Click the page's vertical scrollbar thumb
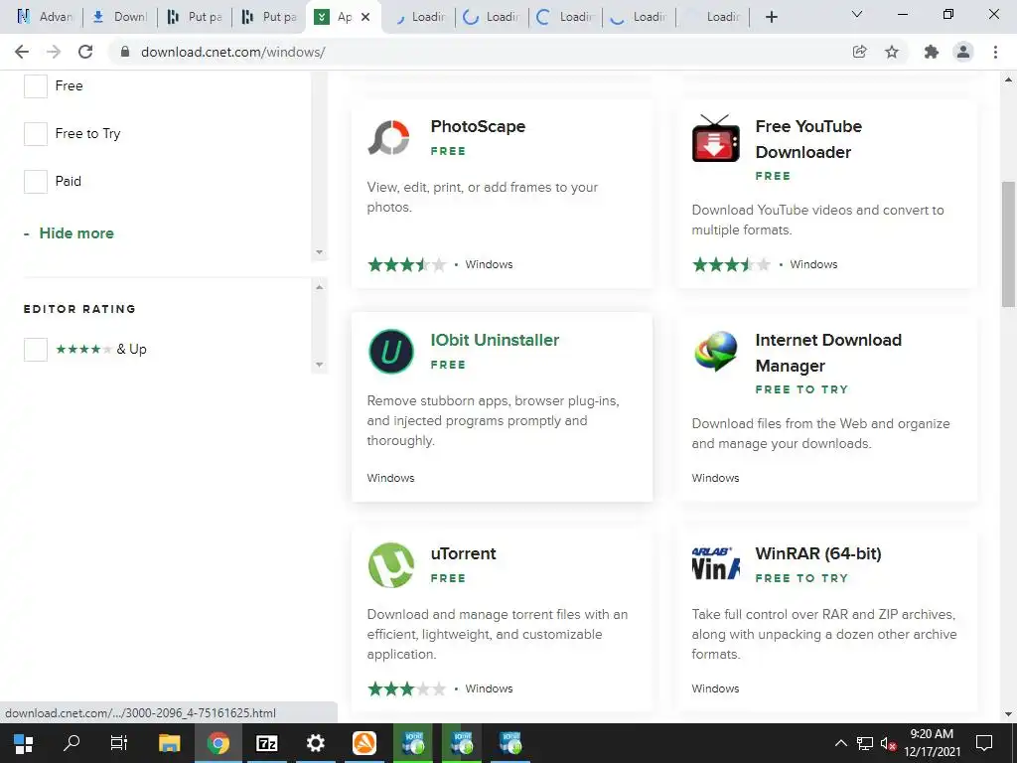Image resolution: width=1017 pixels, height=763 pixels. coord(1008,243)
